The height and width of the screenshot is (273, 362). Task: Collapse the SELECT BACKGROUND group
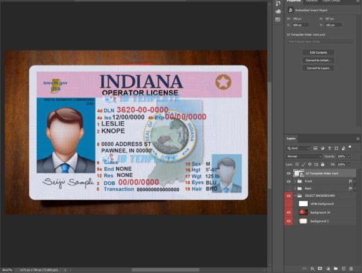295,196
